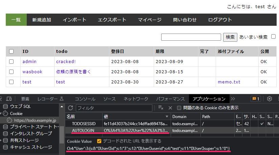Toggle sort arrow on 値 column

point(167,117)
